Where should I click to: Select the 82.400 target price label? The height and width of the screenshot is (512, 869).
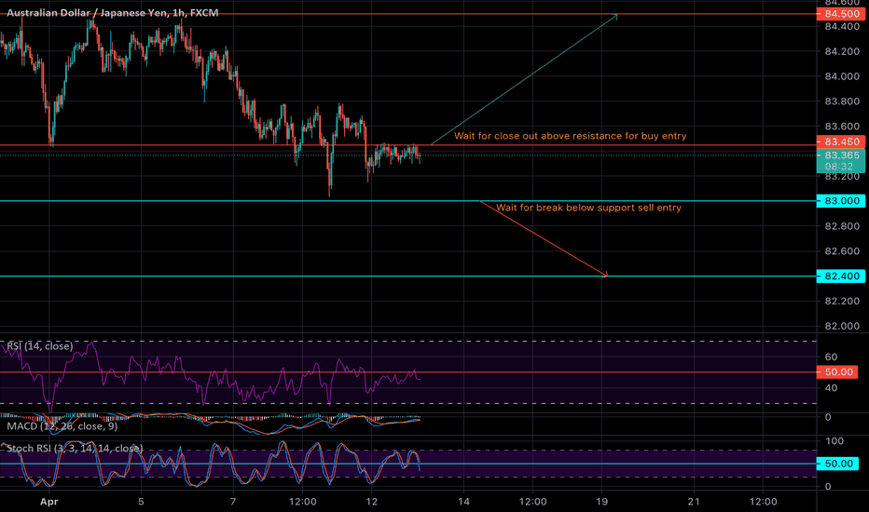click(x=841, y=276)
